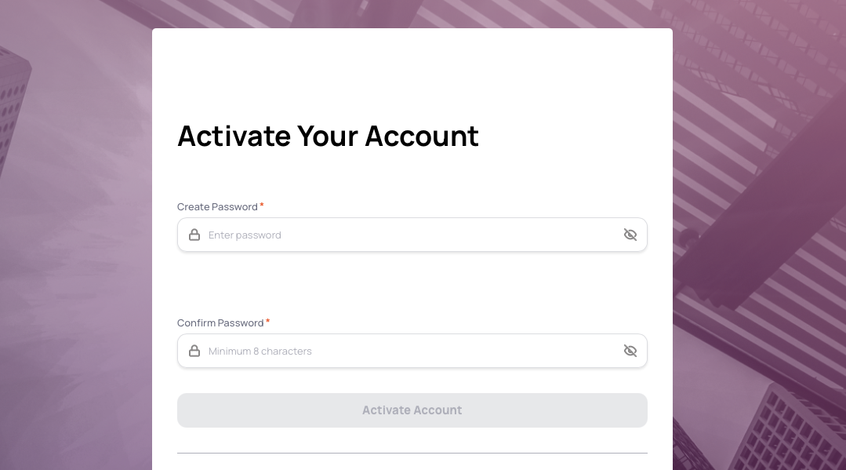
Task: Click the 'Create Password' field label
Action: pos(217,207)
